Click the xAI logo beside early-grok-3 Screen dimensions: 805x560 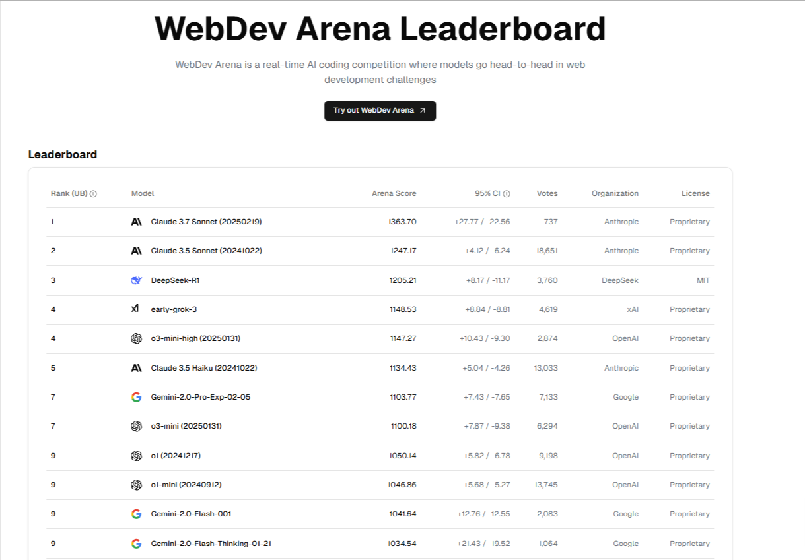[135, 309]
